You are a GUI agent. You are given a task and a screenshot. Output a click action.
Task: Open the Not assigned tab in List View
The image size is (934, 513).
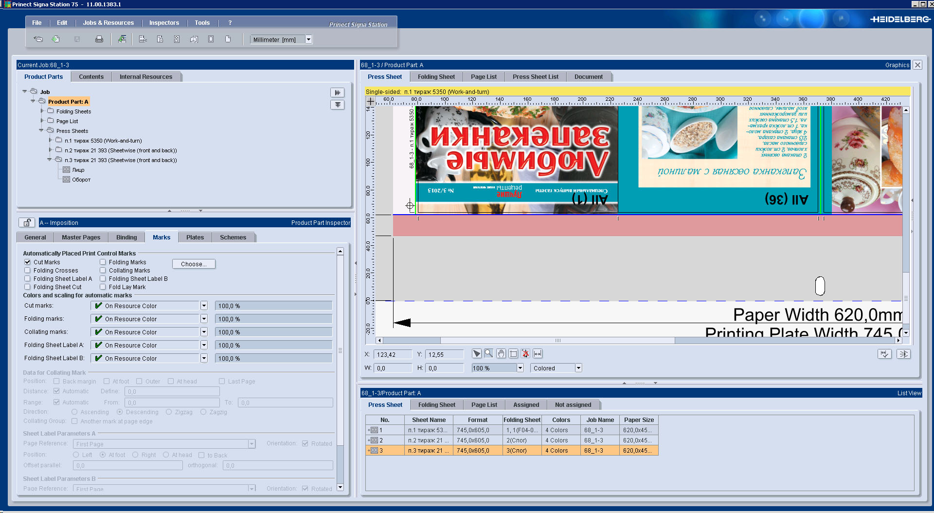click(x=573, y=405)
